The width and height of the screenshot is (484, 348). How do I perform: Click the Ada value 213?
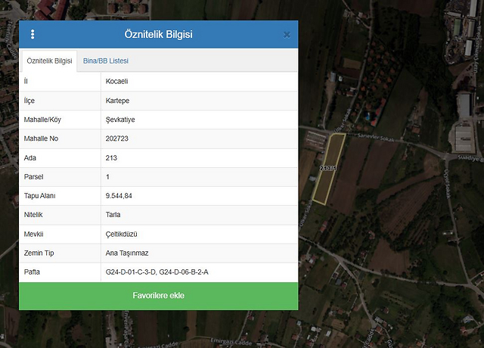click(x=112, y=158)
